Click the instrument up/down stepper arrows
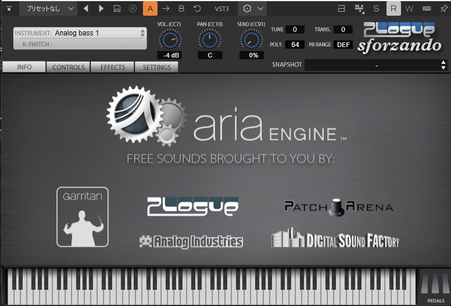This screenshot has height=306, width=451. pos(142,33)
